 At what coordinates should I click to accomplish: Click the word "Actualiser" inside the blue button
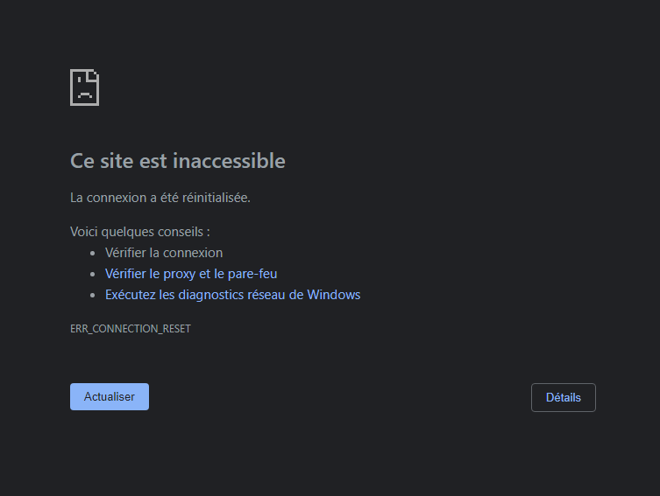[110, 397]
